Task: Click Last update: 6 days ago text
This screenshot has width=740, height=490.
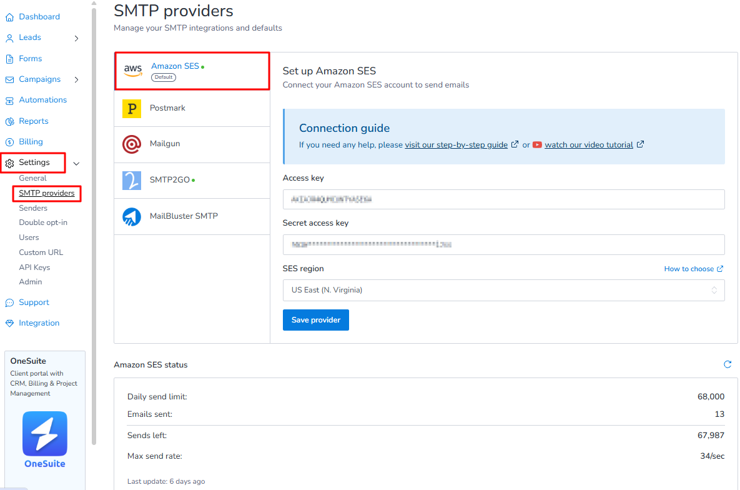Action: [x=166, y=481]
